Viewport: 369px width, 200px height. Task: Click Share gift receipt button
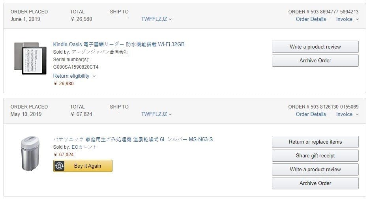tap(315, 156)
